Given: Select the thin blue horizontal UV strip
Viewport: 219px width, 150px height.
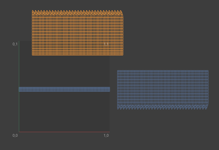Looking at the screenshot, I should click(65, 89).
